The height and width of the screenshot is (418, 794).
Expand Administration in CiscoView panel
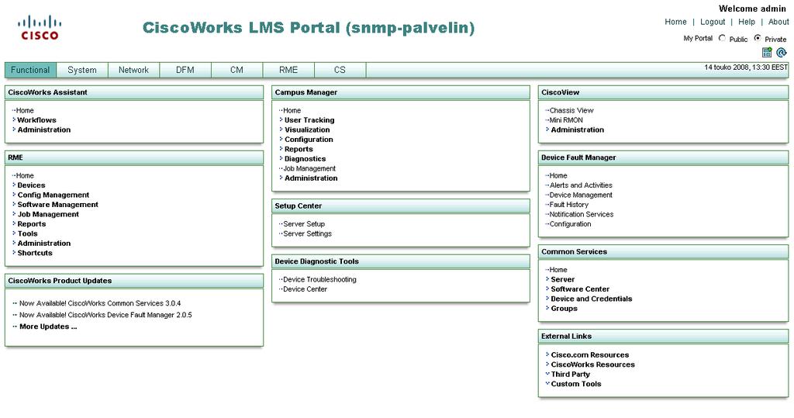pyautogui.click(x=577, y=130)
